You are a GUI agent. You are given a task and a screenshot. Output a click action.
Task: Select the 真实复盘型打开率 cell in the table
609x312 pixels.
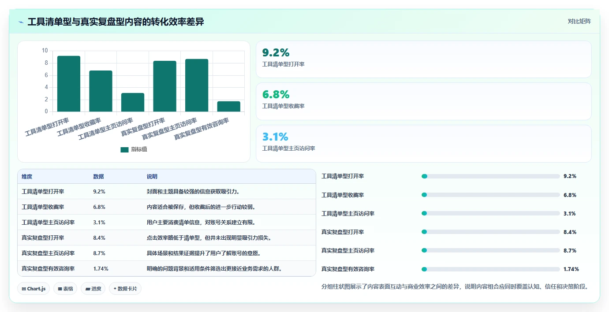(43, 238)
